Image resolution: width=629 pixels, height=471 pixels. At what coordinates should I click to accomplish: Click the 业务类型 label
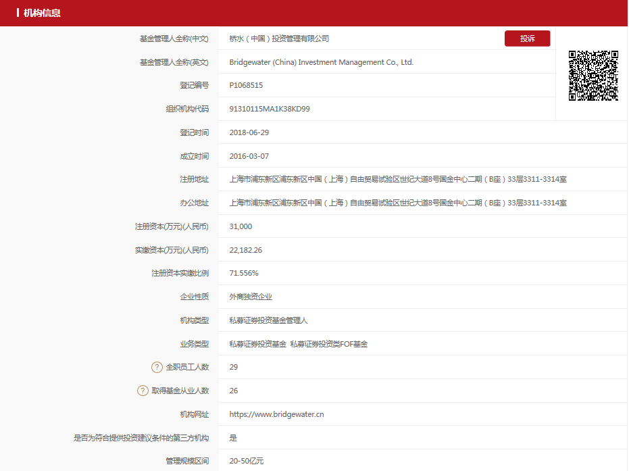click(195, 344)
